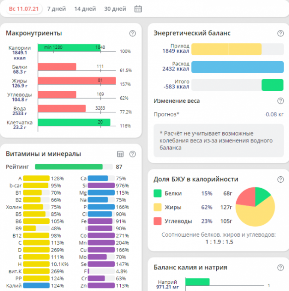The image size is (289, 291).
Task: Open help next to Изменение веса
Action: tap(280, 101)
